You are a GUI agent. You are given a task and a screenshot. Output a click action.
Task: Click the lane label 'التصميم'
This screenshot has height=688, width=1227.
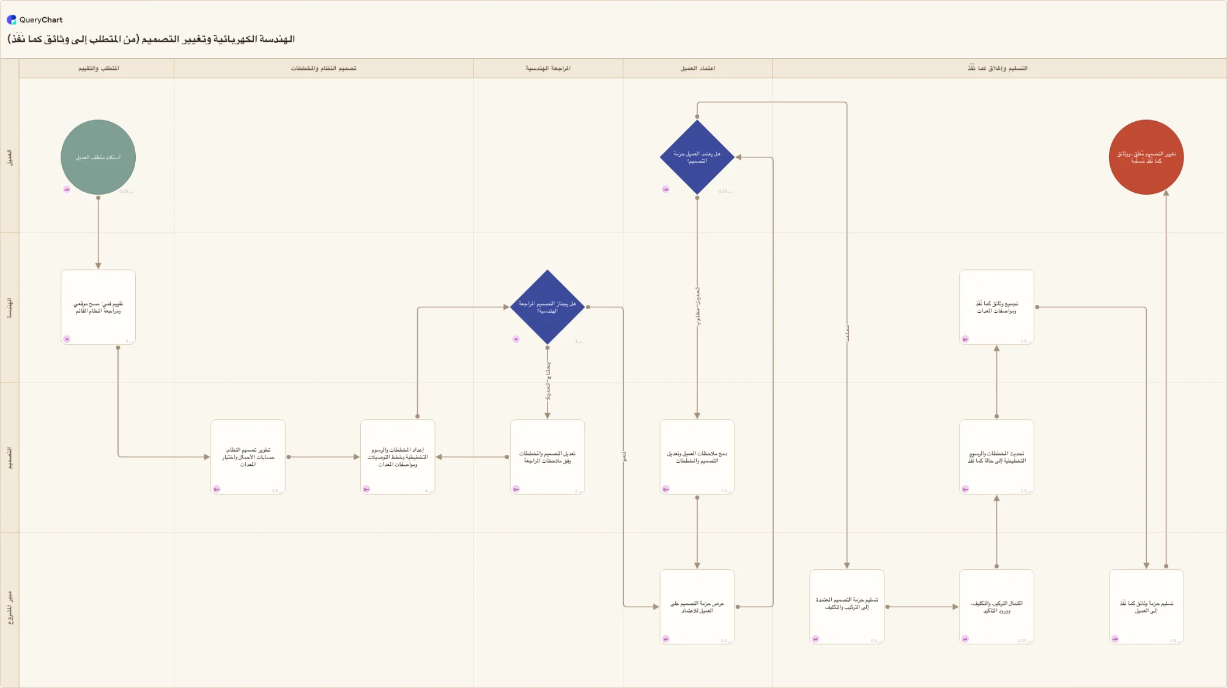(10, 458)
